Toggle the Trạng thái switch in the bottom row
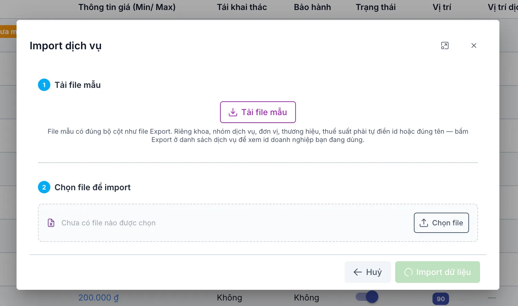518x306 pixels. point(367,297)
